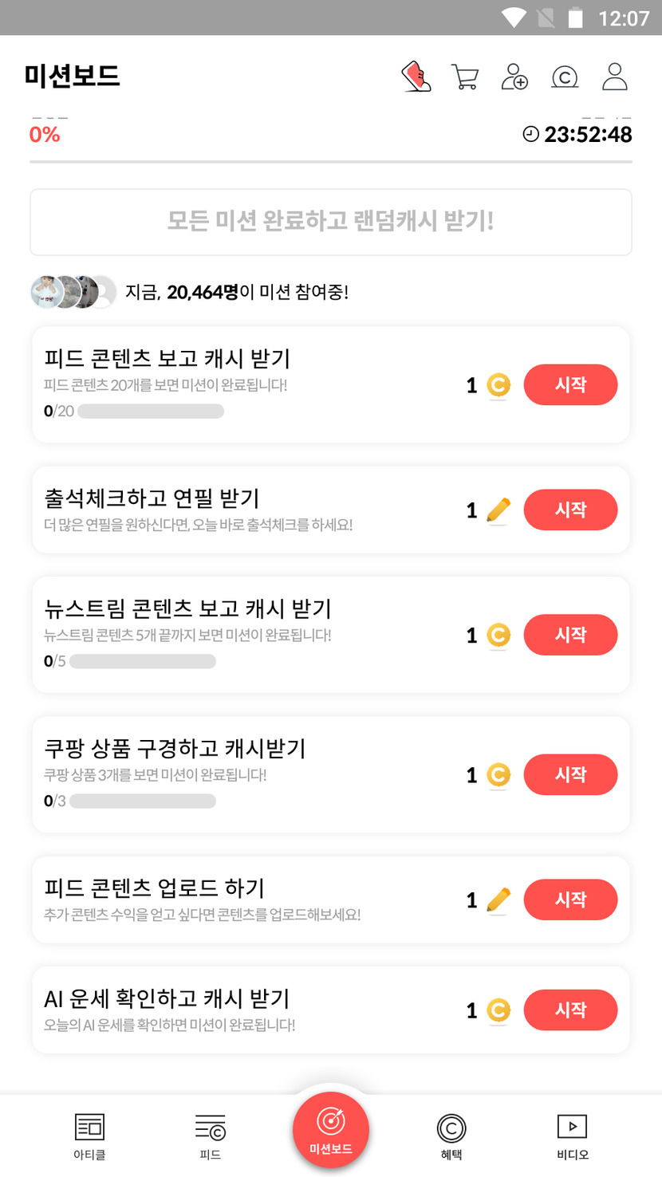Screen dimensions: 662x1177
Task: Tap the red sneaker icon in header
Action: click(x=416, y=77)
